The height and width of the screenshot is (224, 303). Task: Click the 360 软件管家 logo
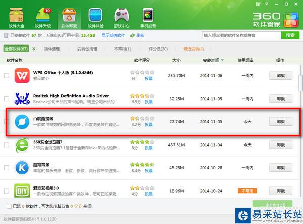[276, 20]
